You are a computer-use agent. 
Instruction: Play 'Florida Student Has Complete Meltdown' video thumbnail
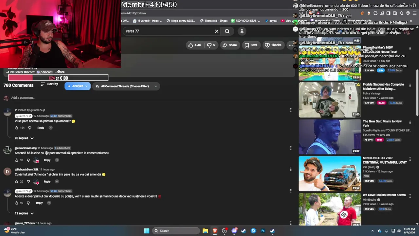330,100
